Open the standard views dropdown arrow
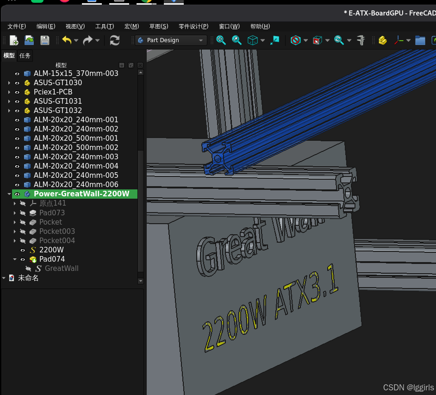The height and width of the screenshot is (395, 436). (262, 41)
